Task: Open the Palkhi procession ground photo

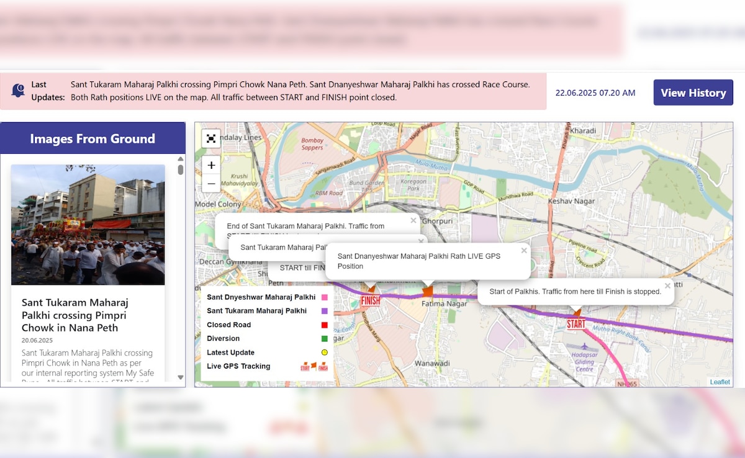Action: pos(88,225)
